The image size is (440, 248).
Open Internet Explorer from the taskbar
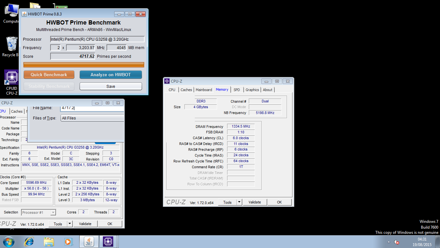pyautogui.click(x=29, y=242)
